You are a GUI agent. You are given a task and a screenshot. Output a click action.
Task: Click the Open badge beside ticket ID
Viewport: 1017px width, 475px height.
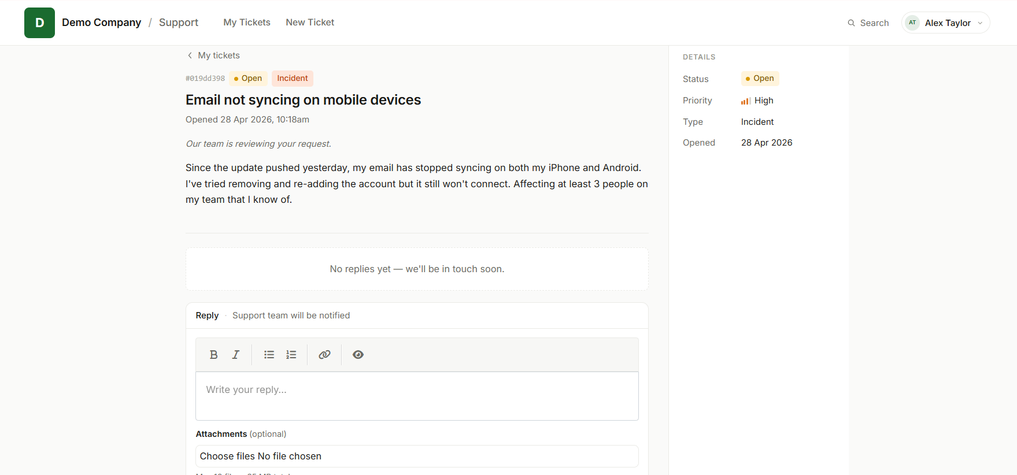pos(248,79)
